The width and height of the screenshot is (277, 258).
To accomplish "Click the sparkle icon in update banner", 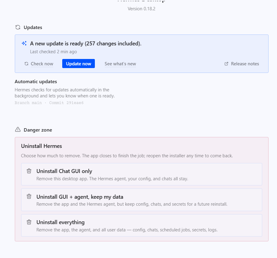I will coord(24,43).
